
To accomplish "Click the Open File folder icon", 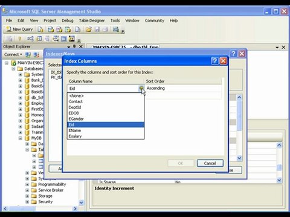I will coord(88,30).
